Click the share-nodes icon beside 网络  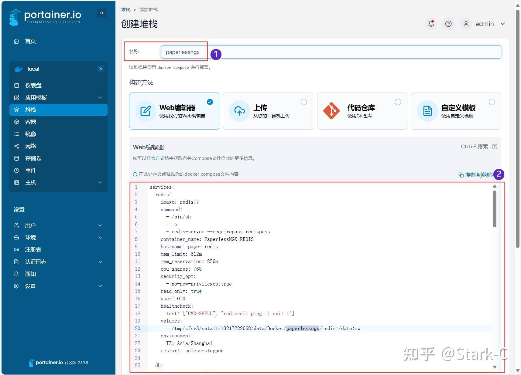point(17,146)
